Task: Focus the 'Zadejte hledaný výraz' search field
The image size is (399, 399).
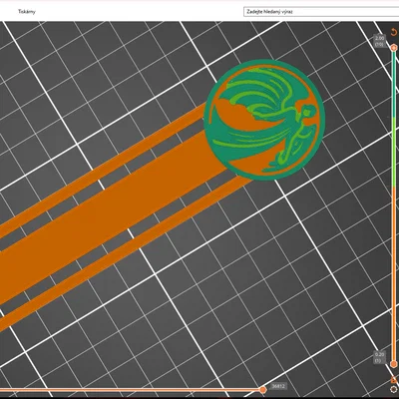Action: (x=321, y=12)
